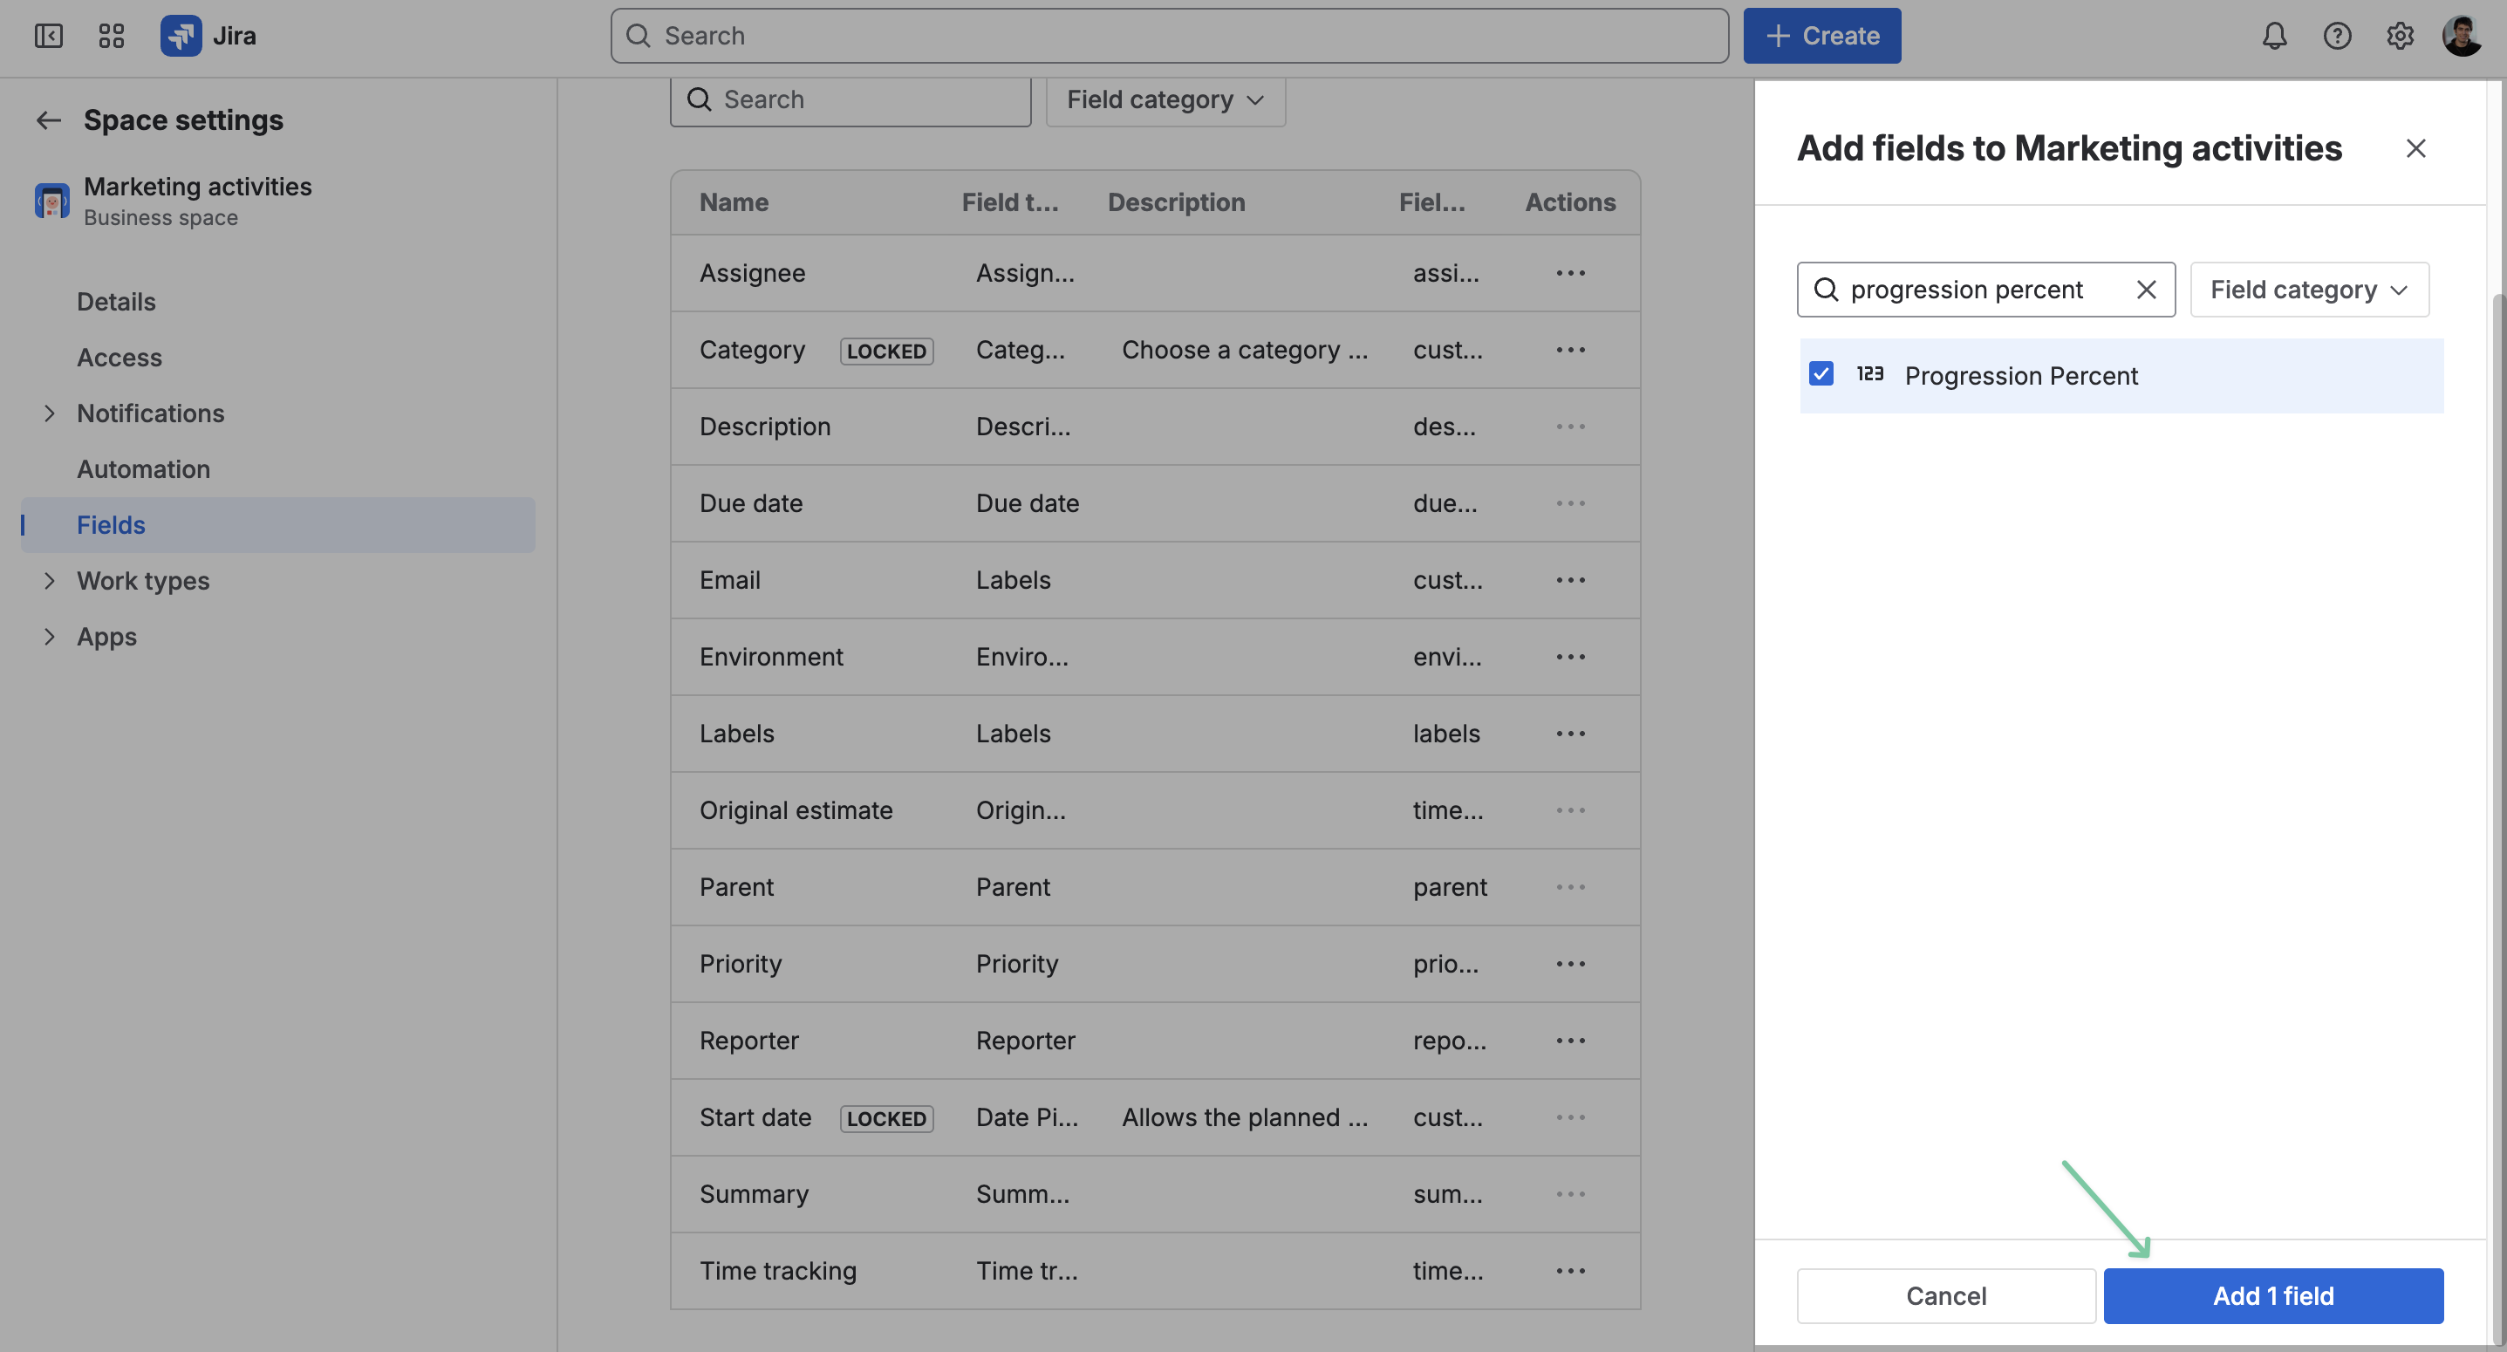This screenshot has width=2507, height=1352.
Task: Uncheck the Progression Percent checkbox
Action: [x=1820, y=374]
